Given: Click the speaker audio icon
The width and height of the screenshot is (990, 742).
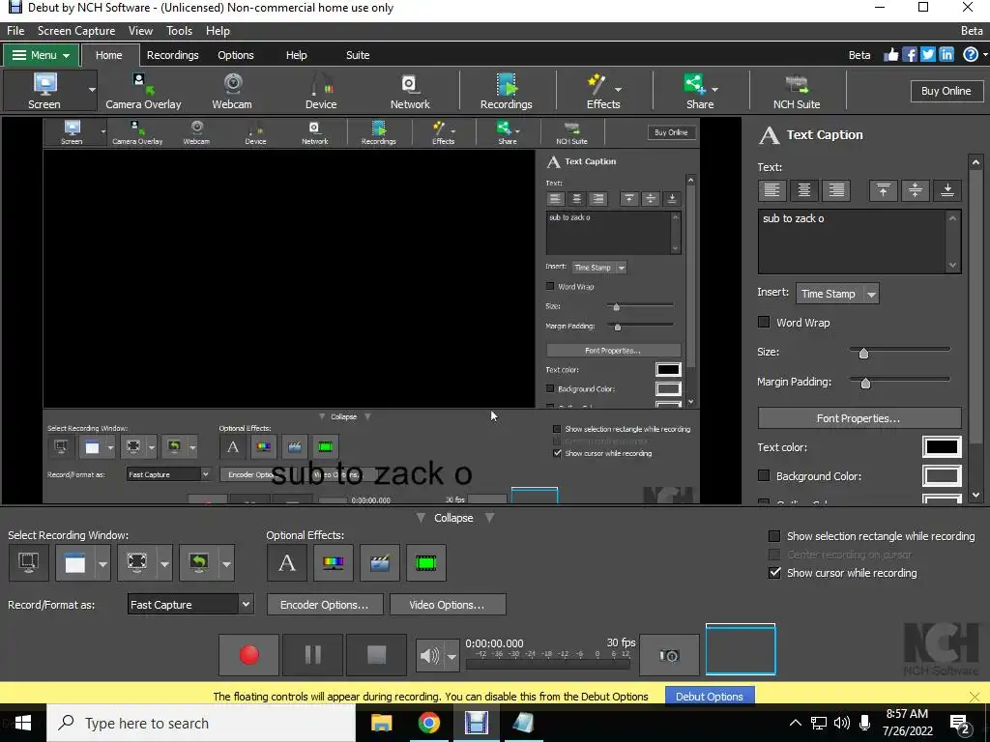Looking at the screenshot, I should coord(429,656).
